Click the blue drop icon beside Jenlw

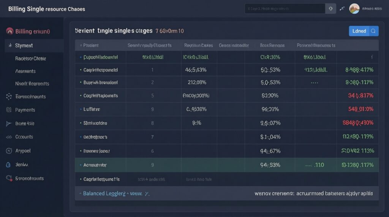pyautogui.click(x=9, y=165)
